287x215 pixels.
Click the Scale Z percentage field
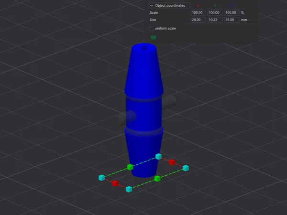pos(232,12)
